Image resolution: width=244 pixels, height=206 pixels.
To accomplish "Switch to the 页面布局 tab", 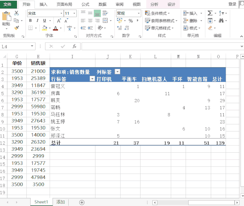I will coord(64,4).
